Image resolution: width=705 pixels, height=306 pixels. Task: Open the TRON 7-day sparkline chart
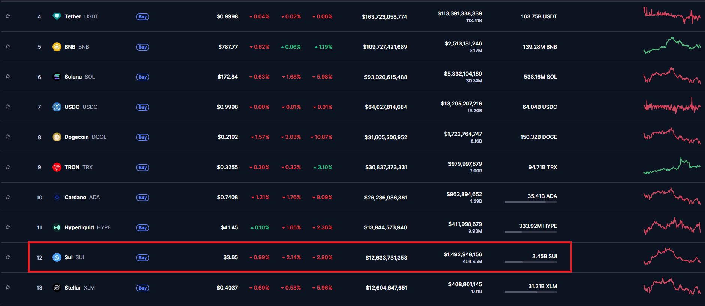pyautogui.click(x=672, y=166)
